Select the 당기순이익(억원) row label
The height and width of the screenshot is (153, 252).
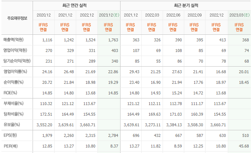point(17,61)
